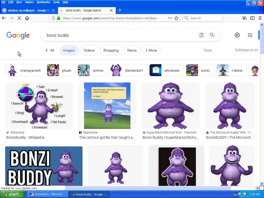Viewport: 264px width, 198px height.
Task: Open SuperMarioGlitchy4 Wiki Bonzi thumbnail
Action: pos(171,106)
